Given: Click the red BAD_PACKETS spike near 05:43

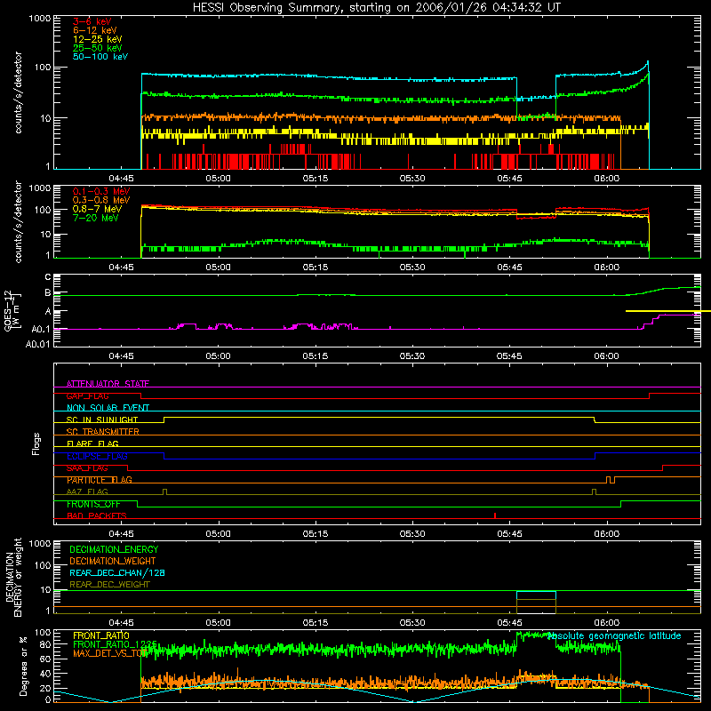Looking at the screenshot, I should coord(495,515).
